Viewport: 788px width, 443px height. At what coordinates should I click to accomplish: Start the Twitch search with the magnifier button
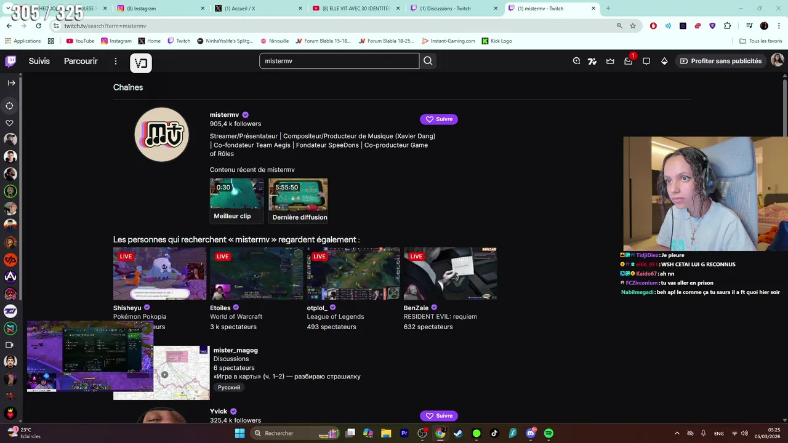click(428, 61)
